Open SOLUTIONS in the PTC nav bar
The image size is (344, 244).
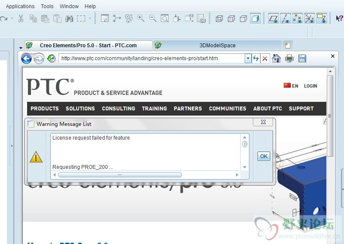[x=80, y=109]
